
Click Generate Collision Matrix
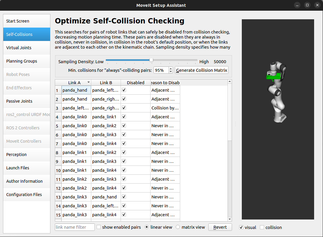point(202,70)
